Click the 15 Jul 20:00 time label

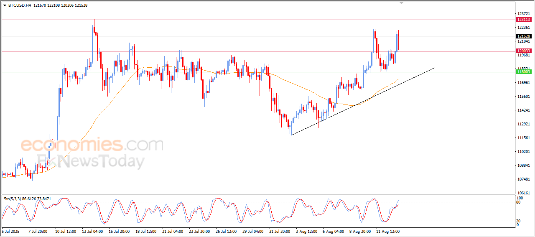click(119, 231)
